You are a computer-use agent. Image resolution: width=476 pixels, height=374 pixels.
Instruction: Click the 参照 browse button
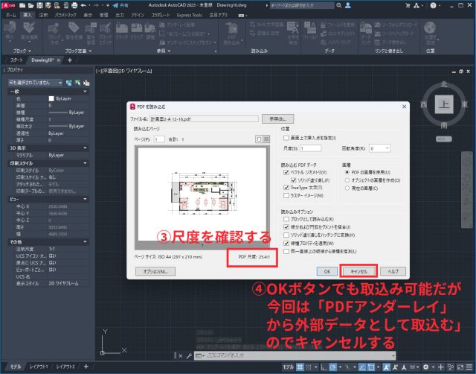click(278, 118)
